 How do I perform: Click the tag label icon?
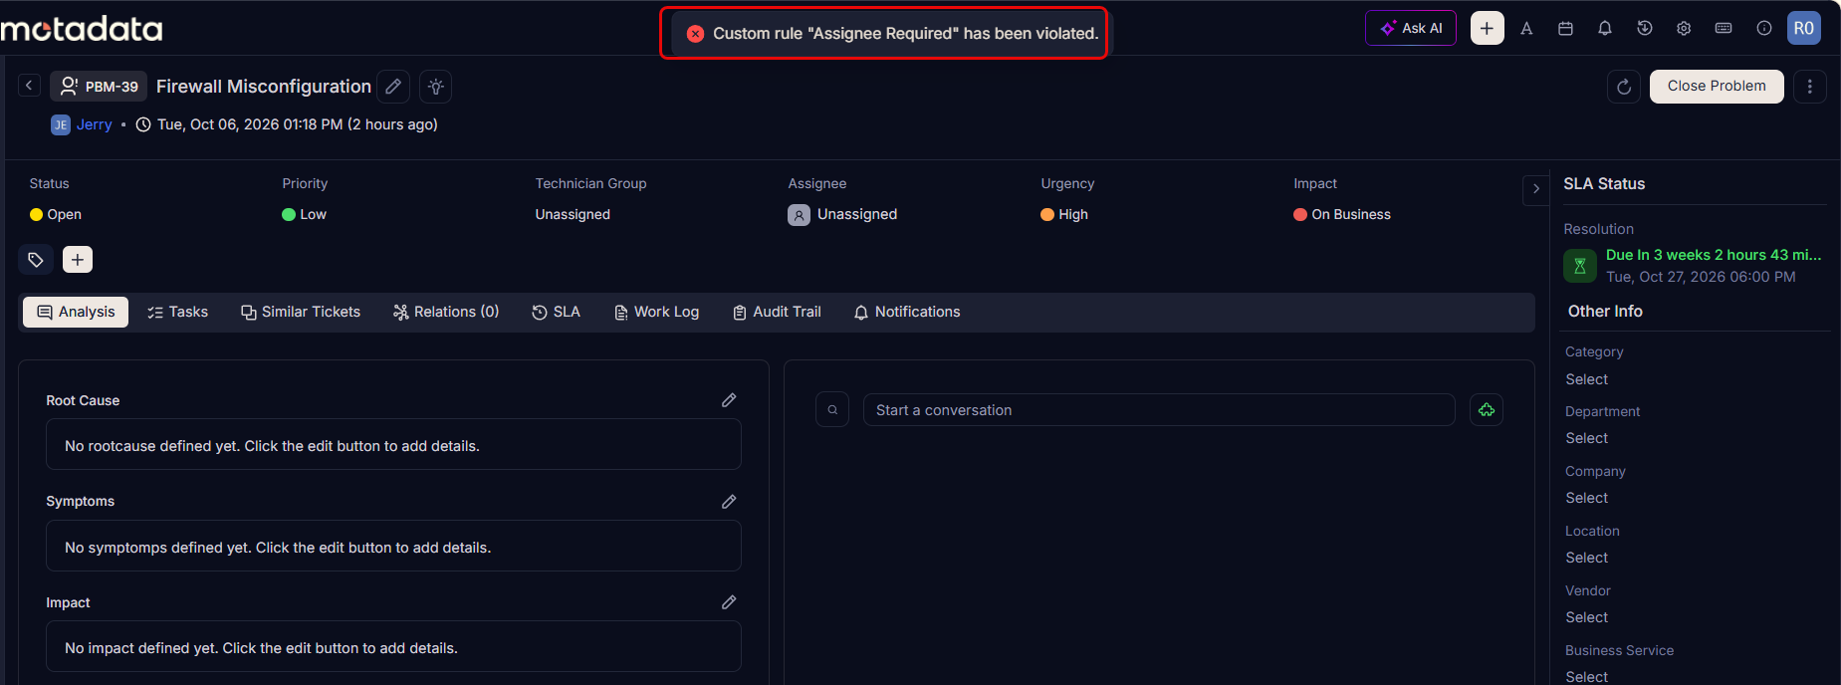36,260
